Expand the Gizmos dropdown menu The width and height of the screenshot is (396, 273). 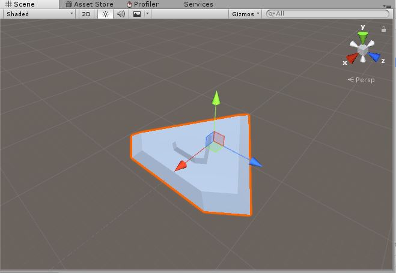tap(246, 14)
